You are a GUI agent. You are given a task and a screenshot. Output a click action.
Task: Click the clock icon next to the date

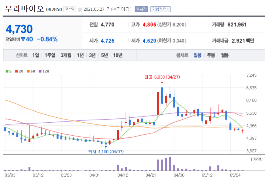[x=80, y=10]
